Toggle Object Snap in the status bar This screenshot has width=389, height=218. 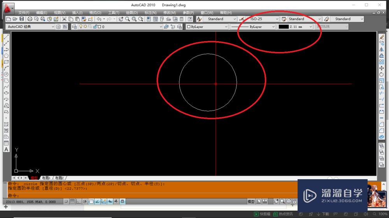click(x=91, y=201)
